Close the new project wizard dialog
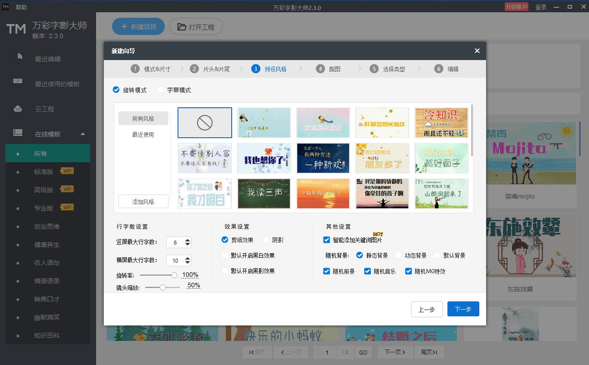 477,51
